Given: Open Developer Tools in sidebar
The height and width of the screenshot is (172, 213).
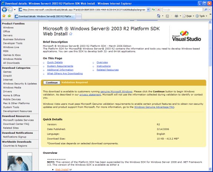Looking at the screenshot, I should 13,43.
